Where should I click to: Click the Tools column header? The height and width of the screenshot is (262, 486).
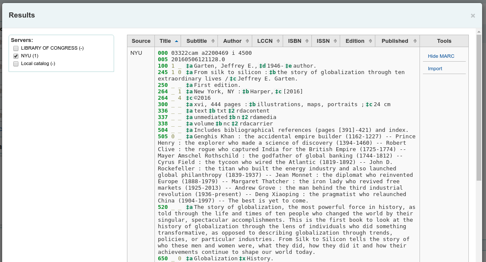444,41
